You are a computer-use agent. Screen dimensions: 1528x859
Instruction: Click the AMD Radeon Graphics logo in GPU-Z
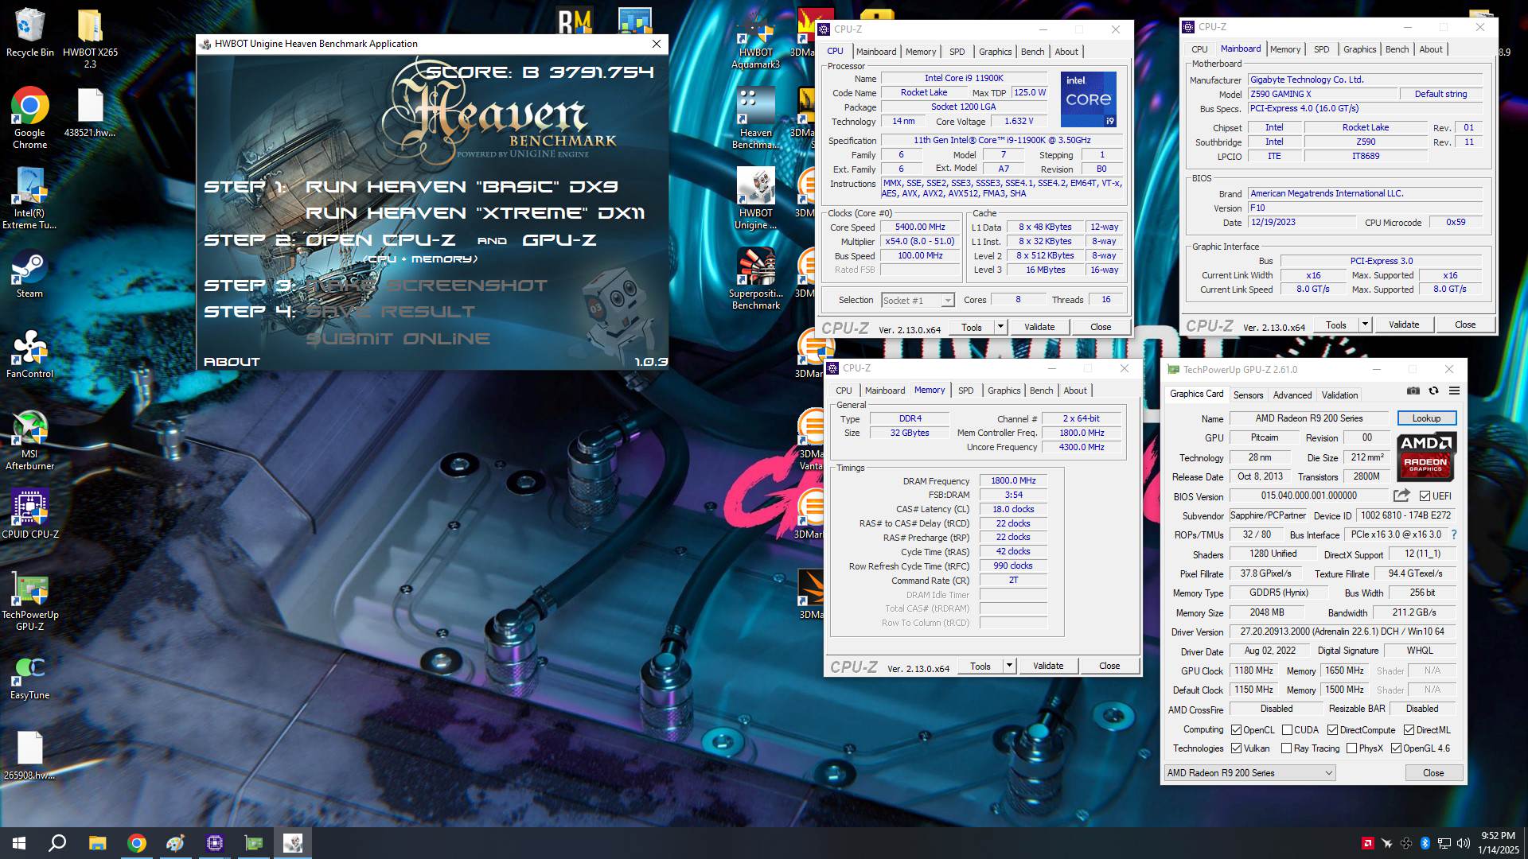1426,457
